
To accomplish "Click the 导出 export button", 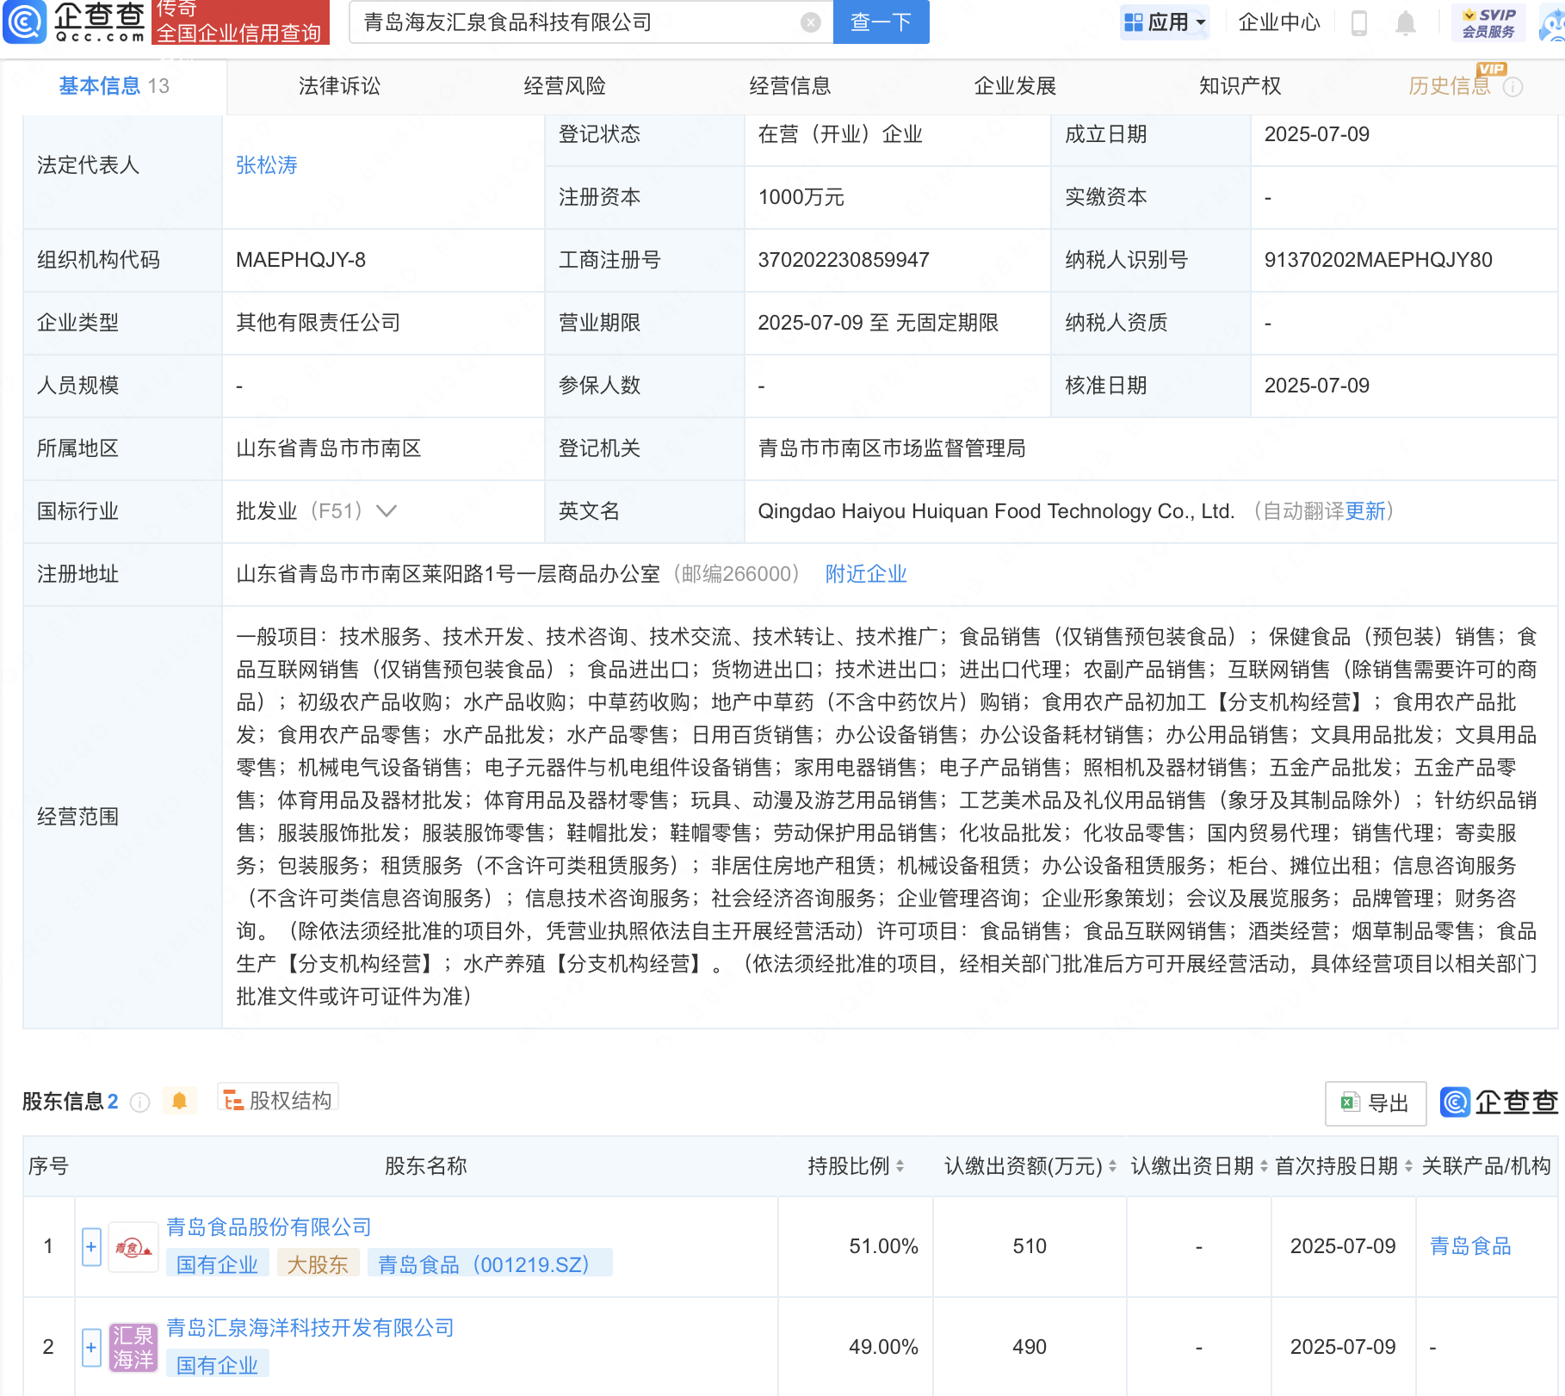I will click(x=1376, y=1103).
